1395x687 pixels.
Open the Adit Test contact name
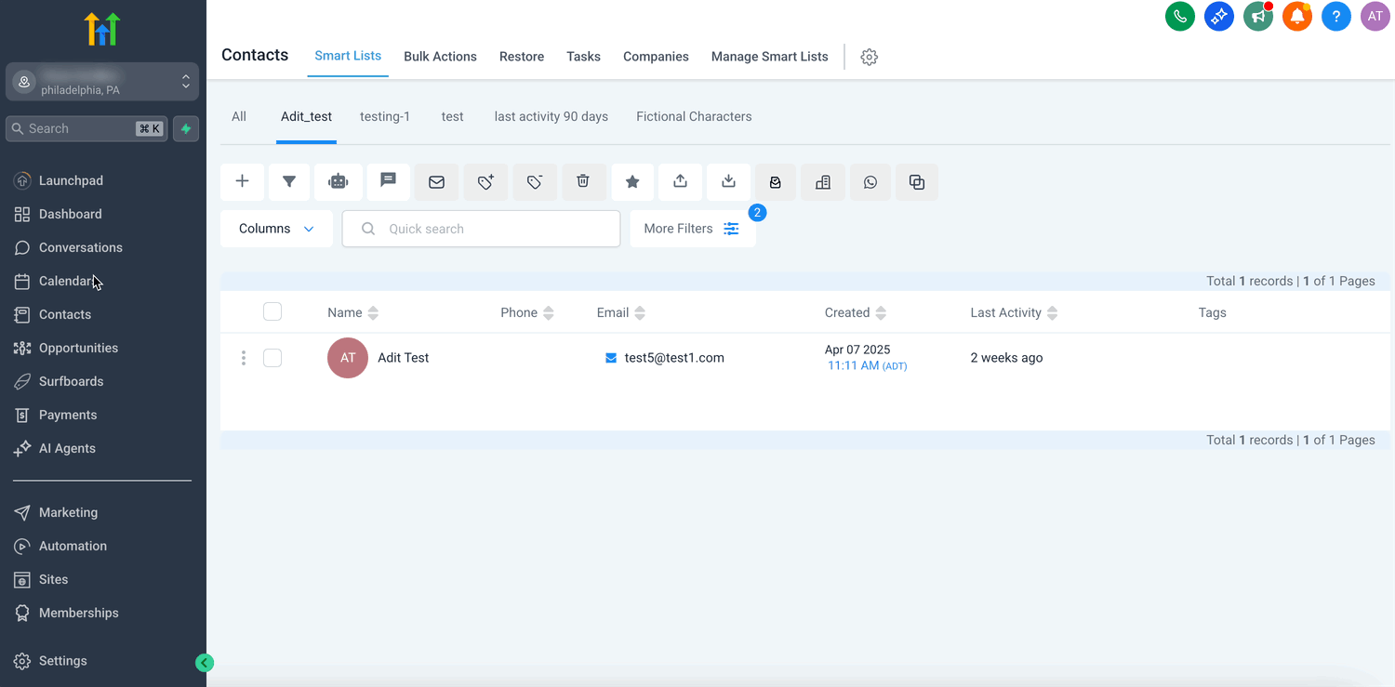click(403, 358)
